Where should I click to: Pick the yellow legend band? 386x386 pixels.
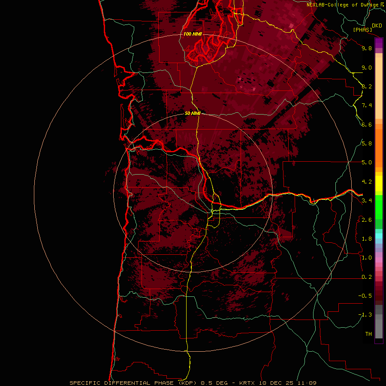pos(379,184)
